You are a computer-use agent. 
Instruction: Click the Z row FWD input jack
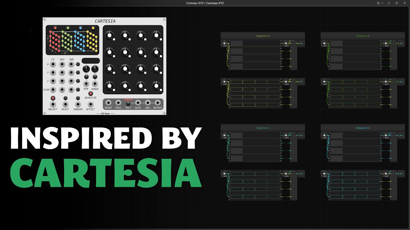pos(71,81)
